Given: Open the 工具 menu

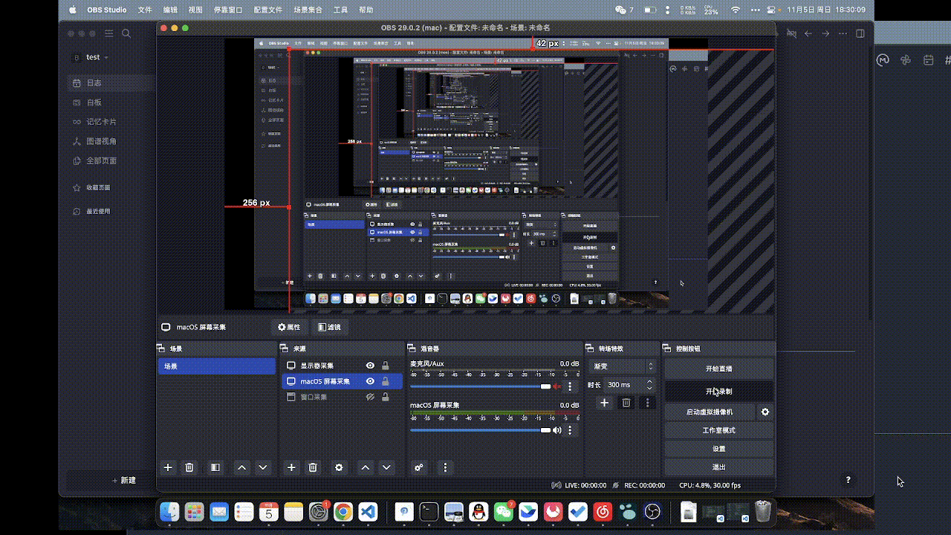Looking at the screenshot, I should click(340, 10).
